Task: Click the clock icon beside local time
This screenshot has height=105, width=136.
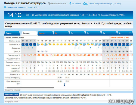Action: [x=49, y=4]
